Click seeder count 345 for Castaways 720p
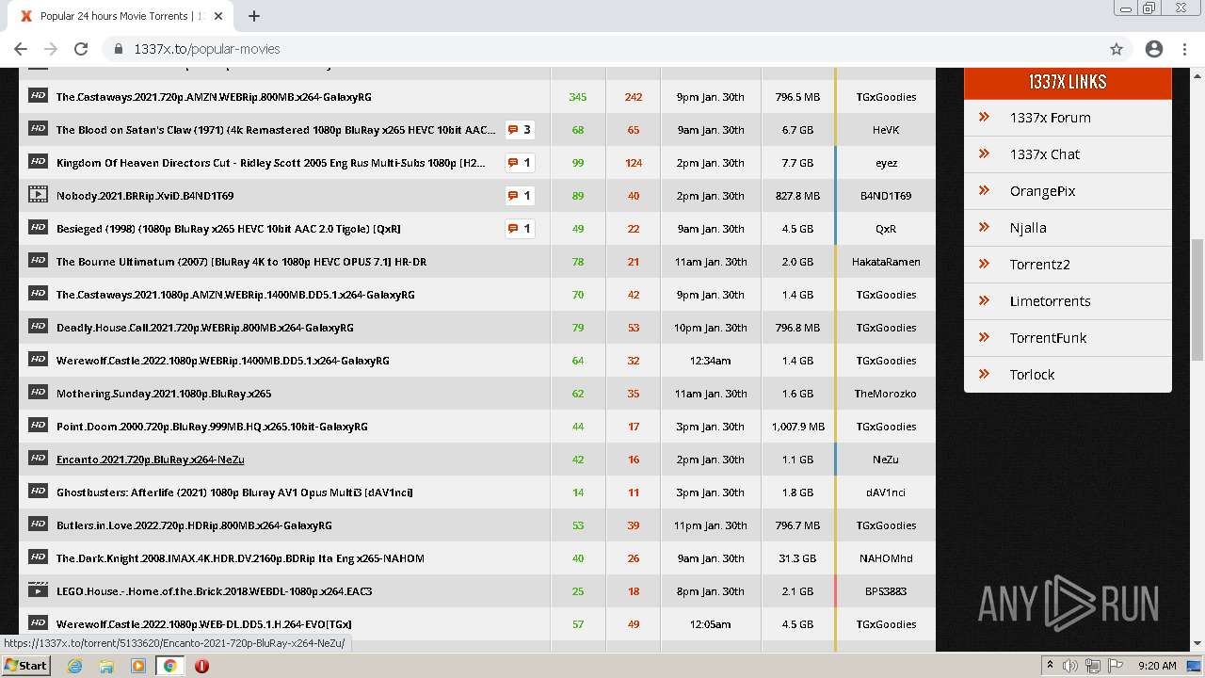Viewport: 1205px width, 678px height. pyautogui.click(x=577, y=97)
